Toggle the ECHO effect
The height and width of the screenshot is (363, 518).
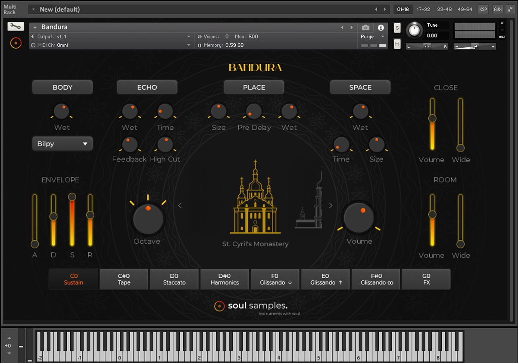click(147, 87)
